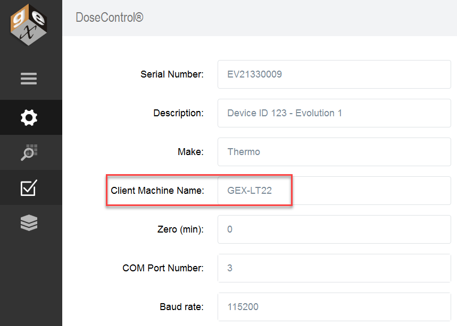
Task: Click the DoseControl® header title
Action: (109, 18)
